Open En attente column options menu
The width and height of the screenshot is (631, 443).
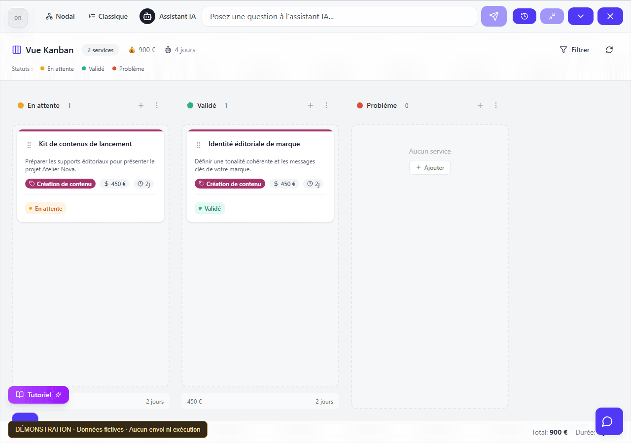157,105
